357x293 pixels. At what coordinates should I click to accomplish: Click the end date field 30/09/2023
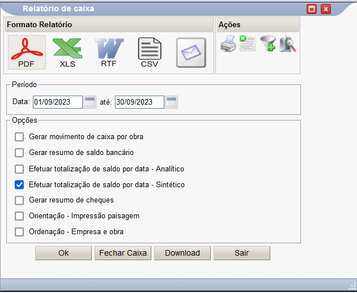[139, 102]
